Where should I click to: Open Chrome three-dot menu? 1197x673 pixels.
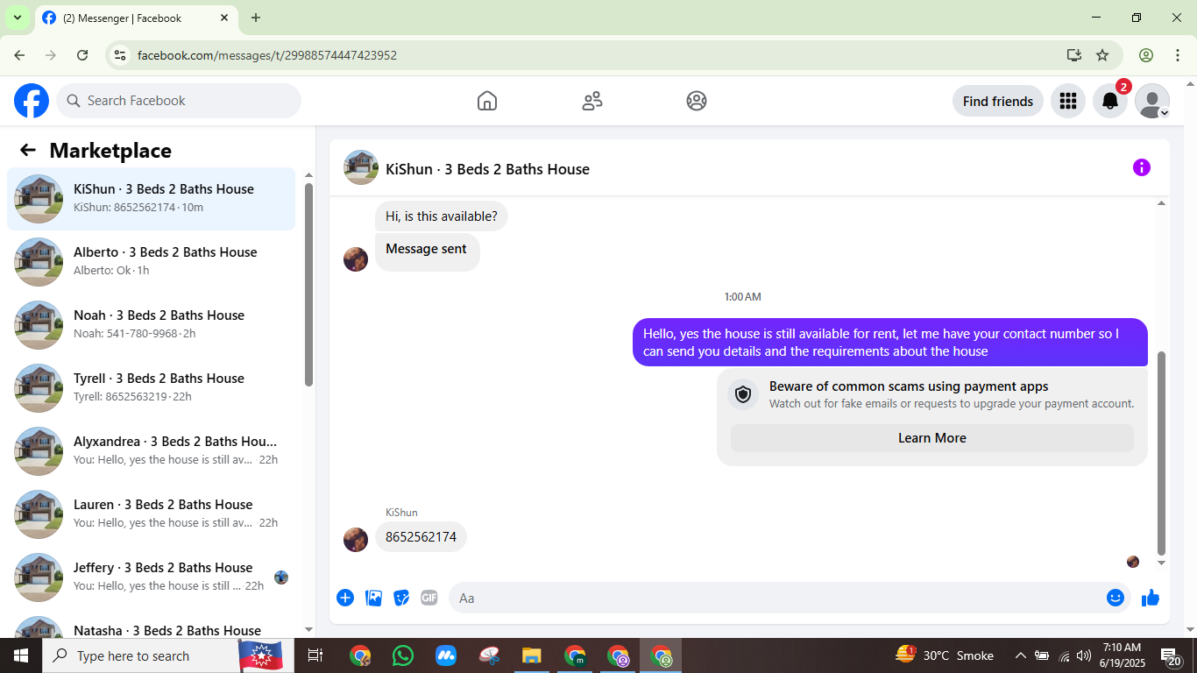coord(1178,55)
